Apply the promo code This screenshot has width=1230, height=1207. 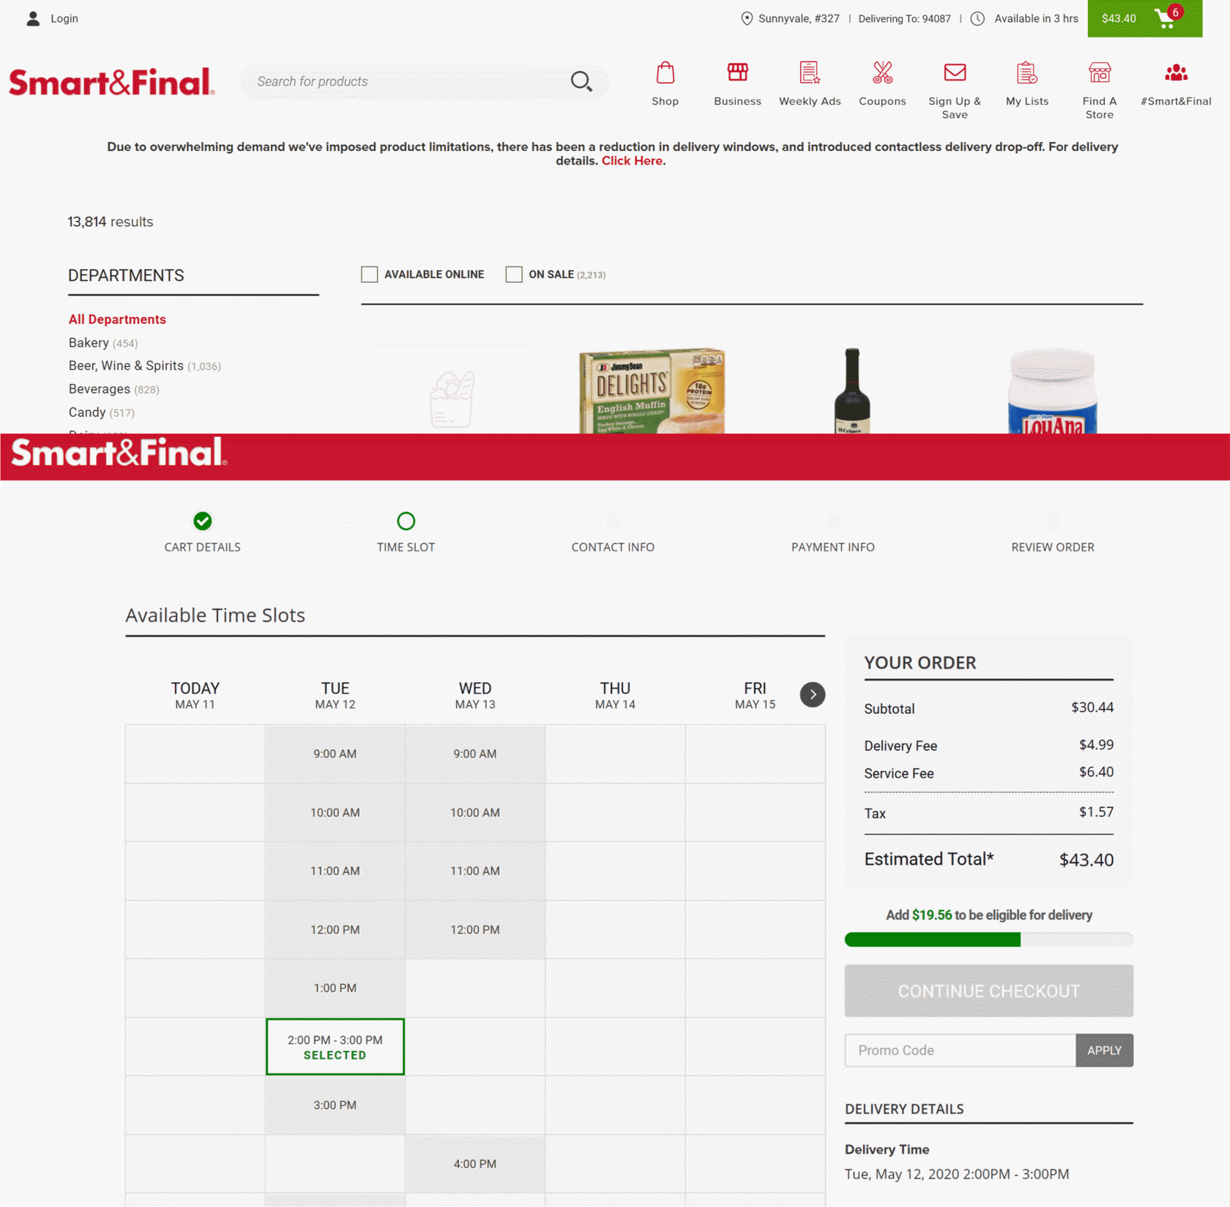1104,1050
